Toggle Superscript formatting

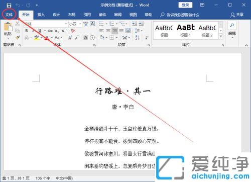[x=63, y=31]
